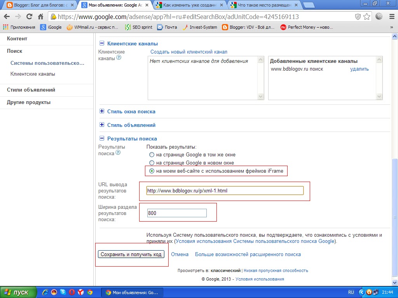
Task: Open Поиск in sidebar
Action: point(14,51)
